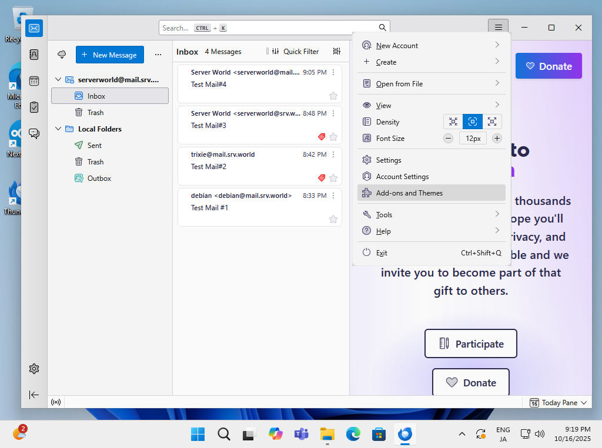Collapse the spaces toolbar arrow icon
Screen dimensions: 602x448
(x=34, y=395)
